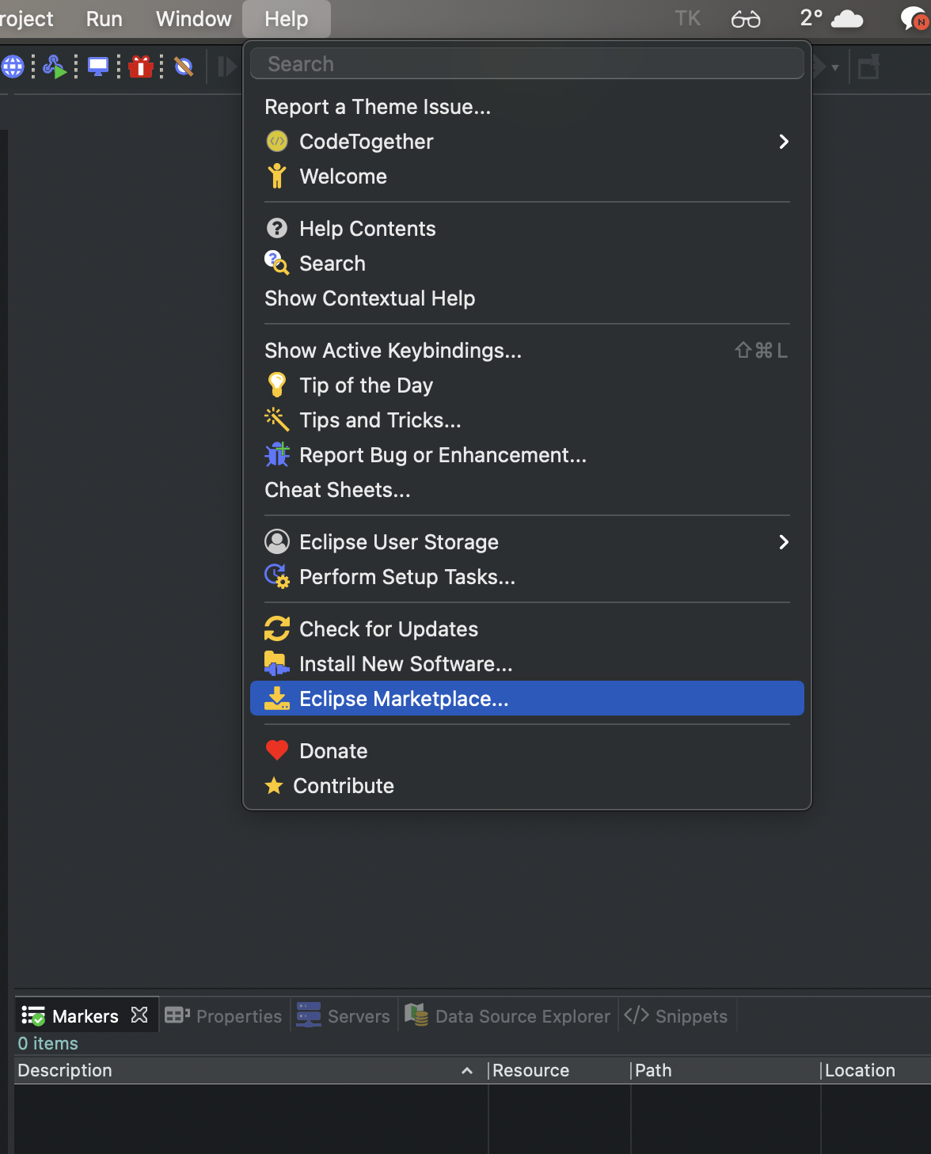Click the Search help magnifier icon
This screenshot has height=1154, width=931.
277,263
